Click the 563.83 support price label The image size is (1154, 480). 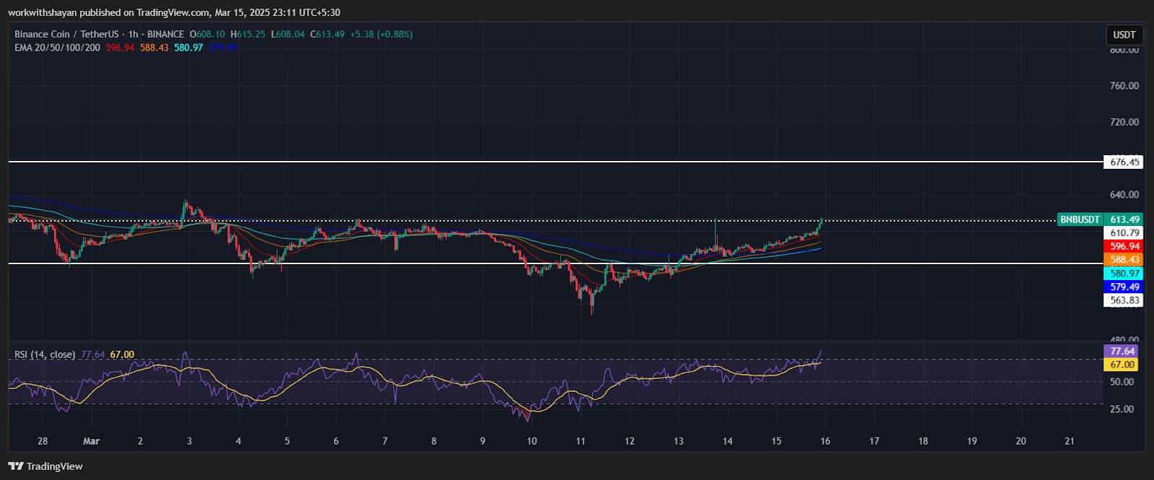pos(1124,301)
